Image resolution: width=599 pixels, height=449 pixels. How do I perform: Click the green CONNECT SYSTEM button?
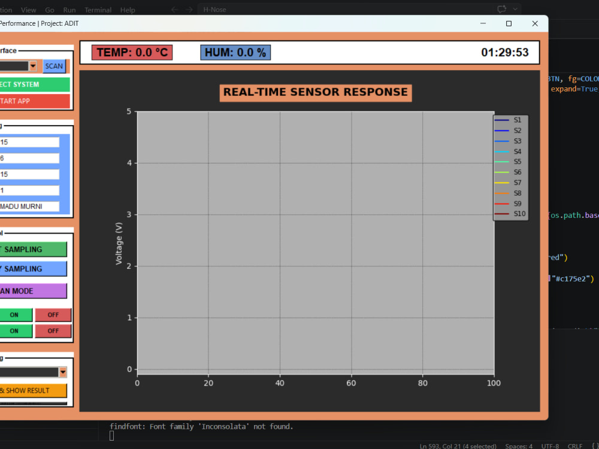[35, 84]
